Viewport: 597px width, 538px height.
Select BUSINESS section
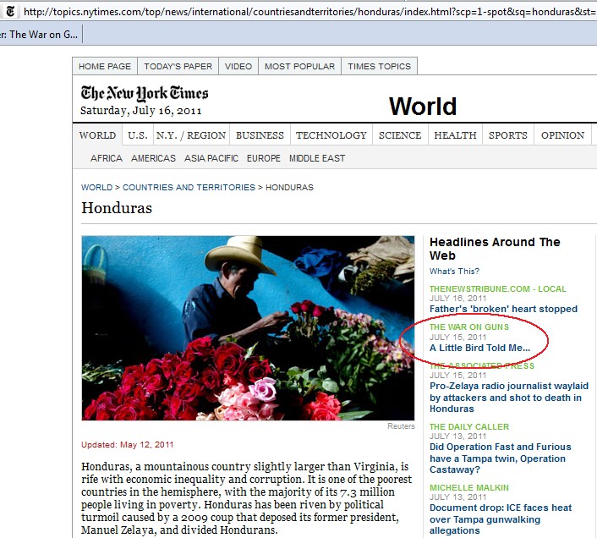click(x=260, y=135)
